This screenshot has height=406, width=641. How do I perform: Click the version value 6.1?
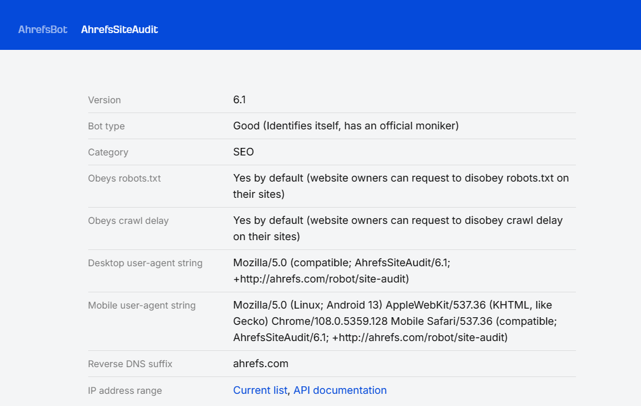[239, 100]
